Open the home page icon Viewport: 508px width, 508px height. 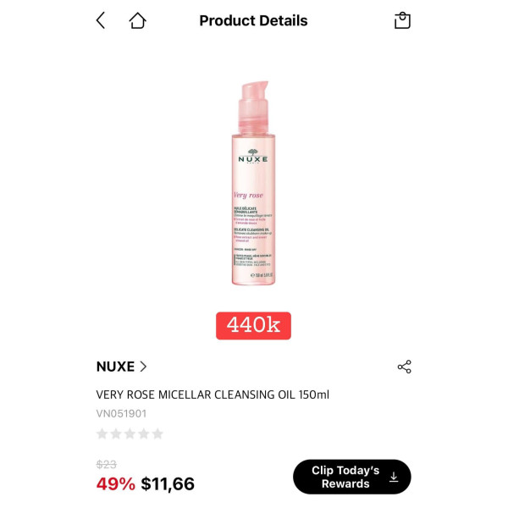click(137, 20)
